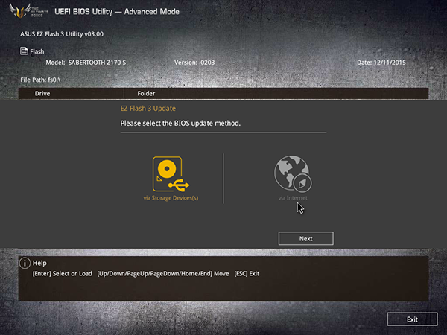This screenshot has width=447, height=335.
Task: Click the Help label text
Action: pyautogui.click(x=39, y=263)
